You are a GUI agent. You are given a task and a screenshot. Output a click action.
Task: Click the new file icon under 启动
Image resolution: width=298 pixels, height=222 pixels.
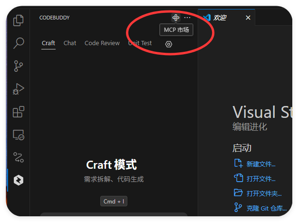(238, 164)
